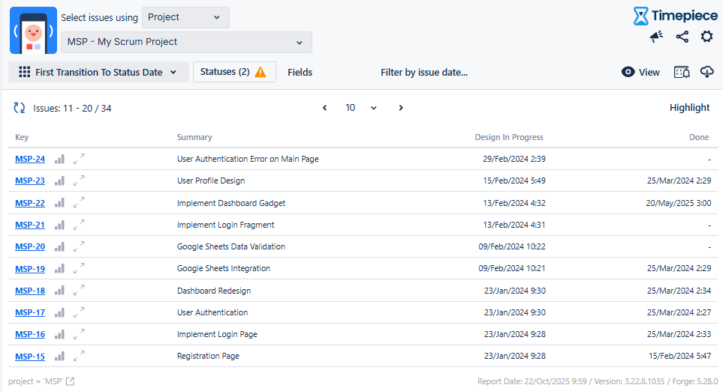Open Filter by issue date
Screen dimensions: 723x391
423,72
